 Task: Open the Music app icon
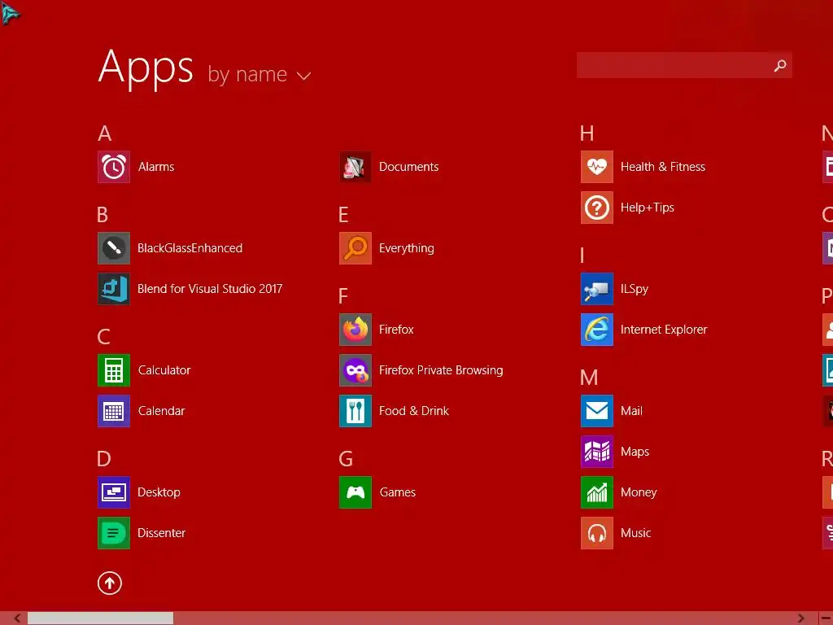597,533
